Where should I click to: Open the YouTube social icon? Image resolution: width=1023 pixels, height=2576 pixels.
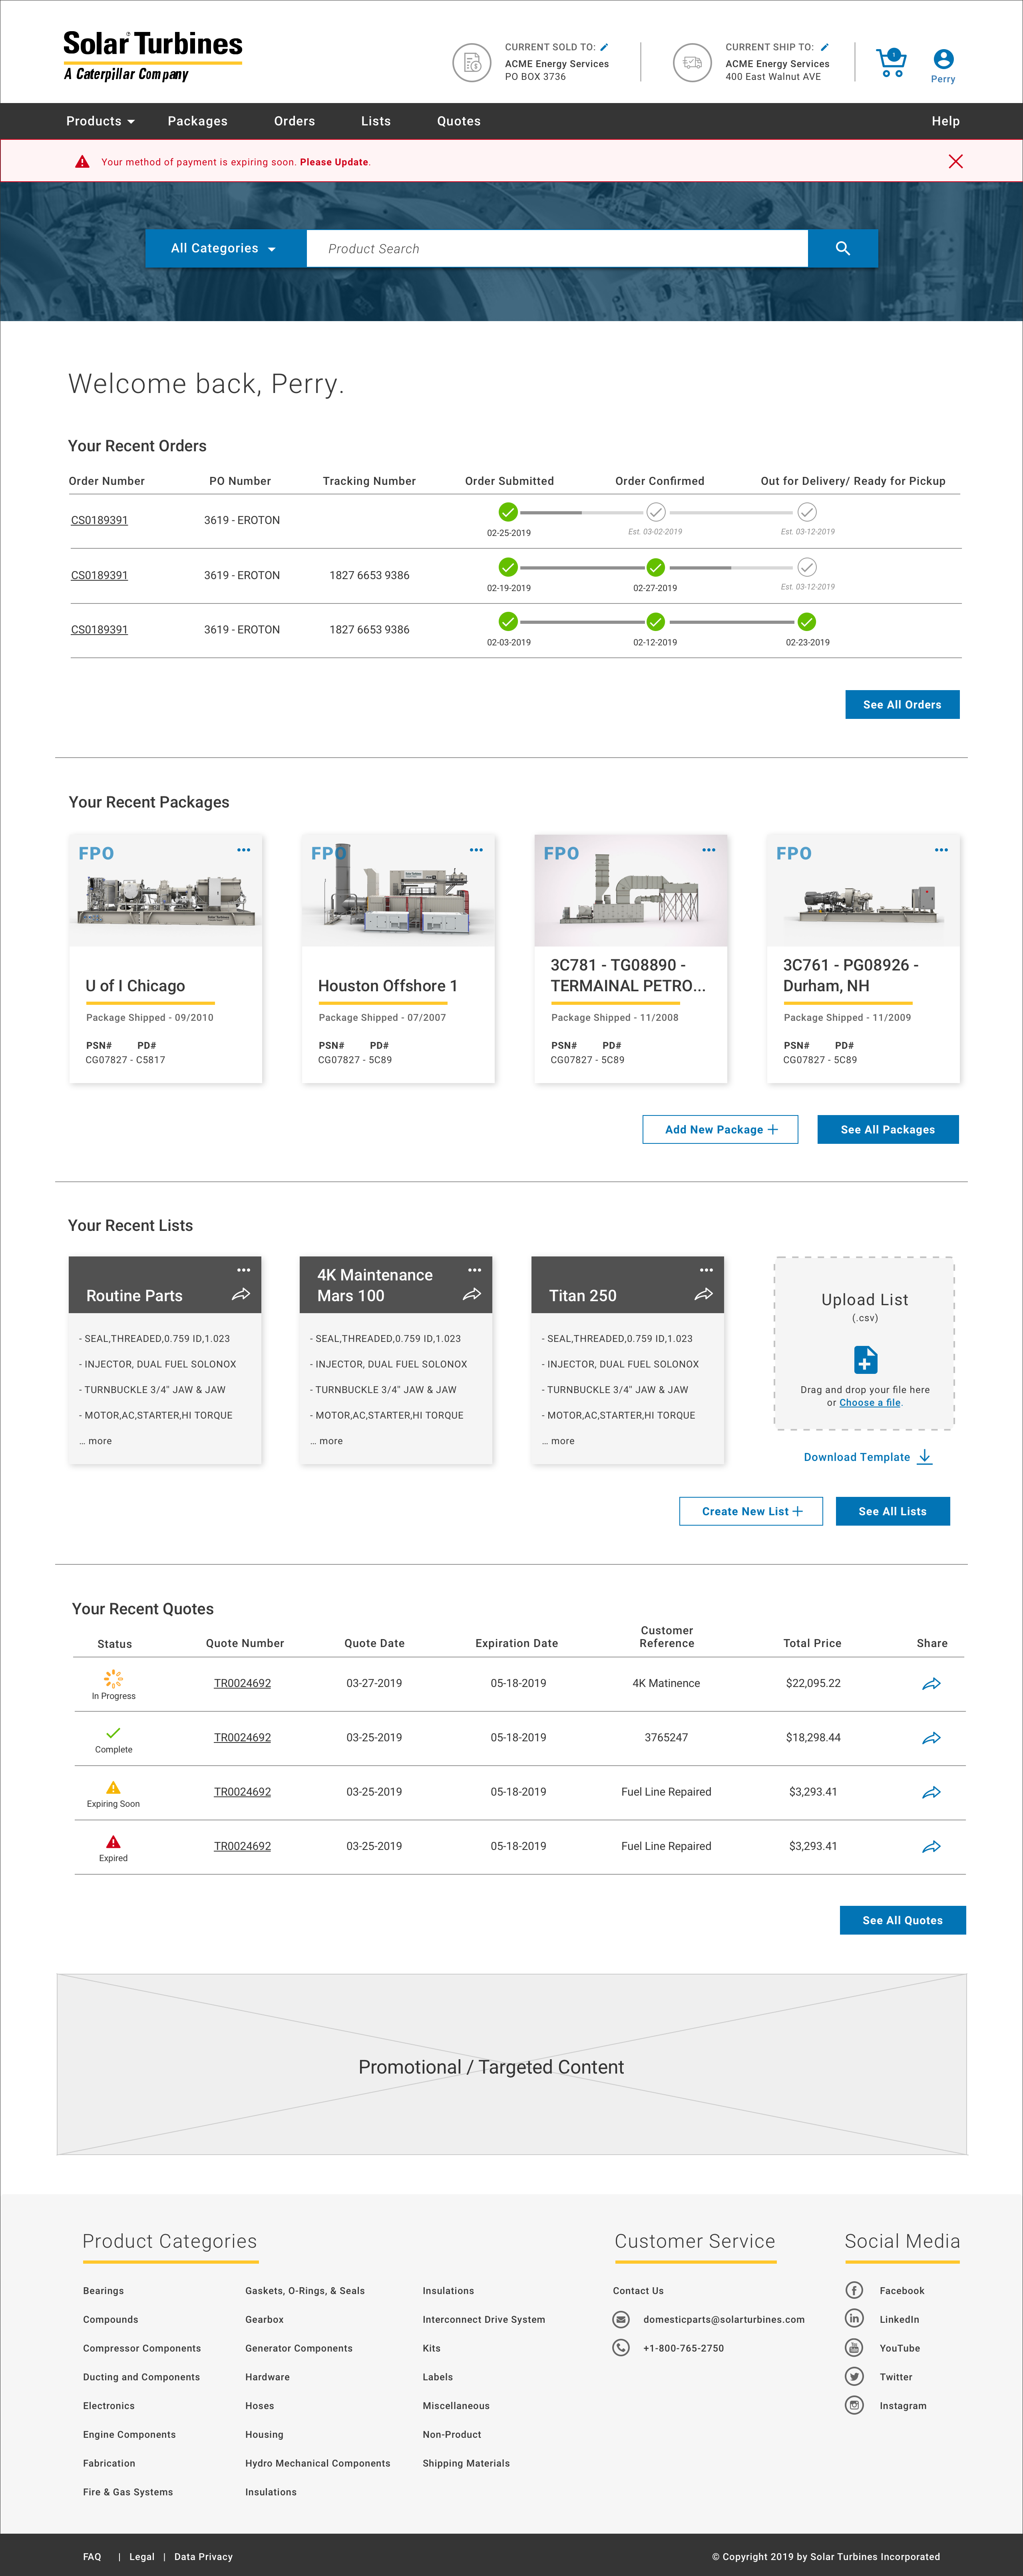[854, 2348]
